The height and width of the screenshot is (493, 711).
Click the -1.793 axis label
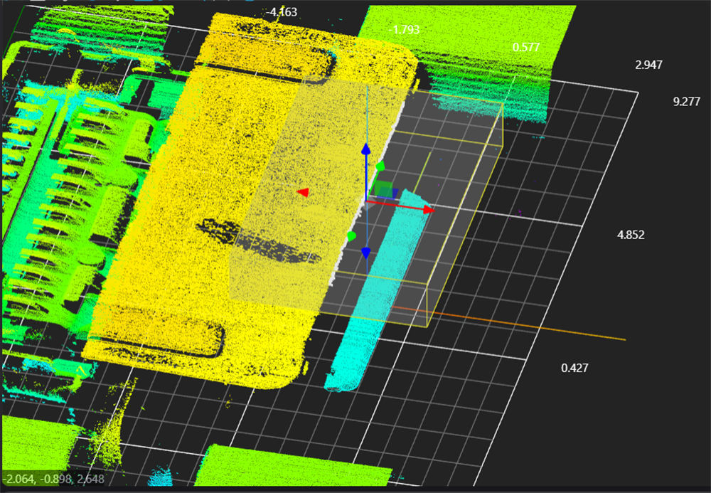(404, 30)
